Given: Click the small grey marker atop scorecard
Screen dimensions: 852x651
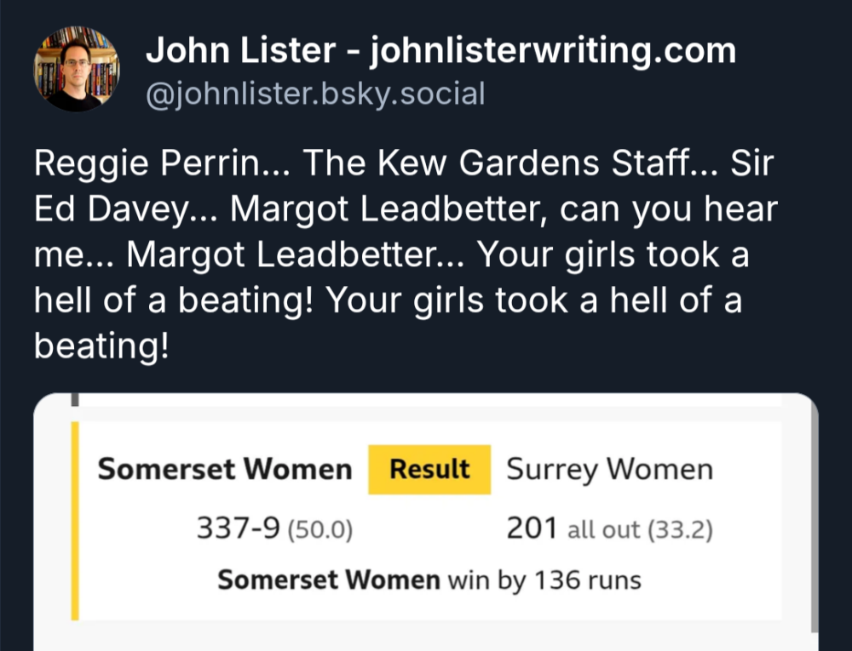Looking at the screenshot, I should coord(75,400).
